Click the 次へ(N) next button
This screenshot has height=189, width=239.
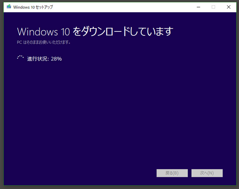[207, 173]
